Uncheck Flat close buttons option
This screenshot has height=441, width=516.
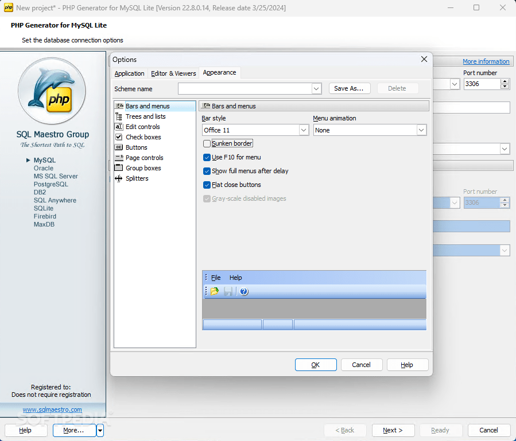coord(207,185)
